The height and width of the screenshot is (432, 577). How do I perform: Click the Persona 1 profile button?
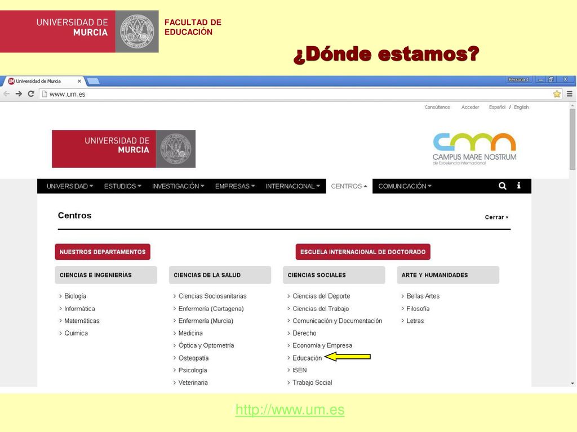(518, 79)
